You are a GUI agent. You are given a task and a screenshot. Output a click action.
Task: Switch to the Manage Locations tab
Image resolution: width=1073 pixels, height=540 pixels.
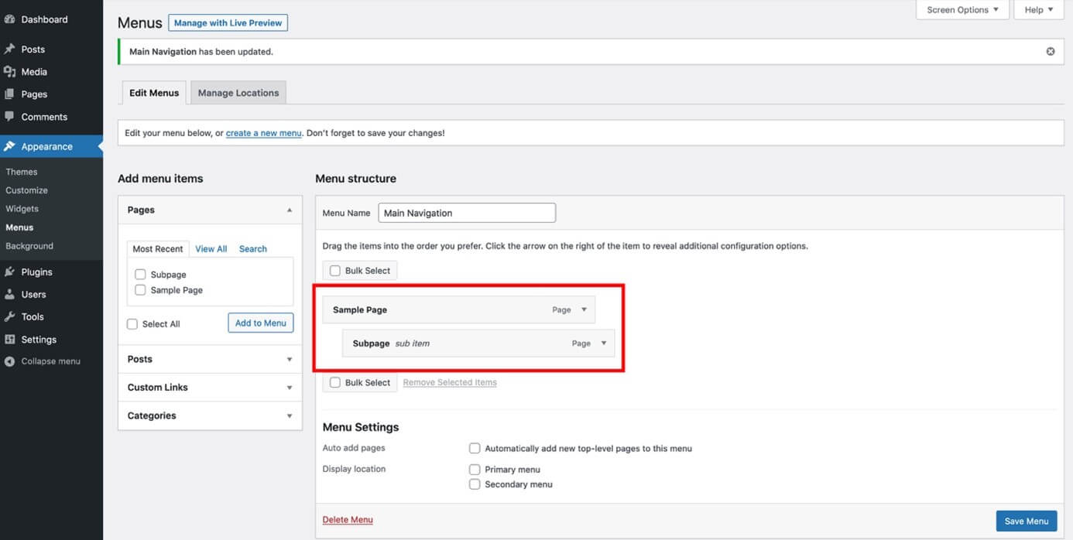(238, 93)
